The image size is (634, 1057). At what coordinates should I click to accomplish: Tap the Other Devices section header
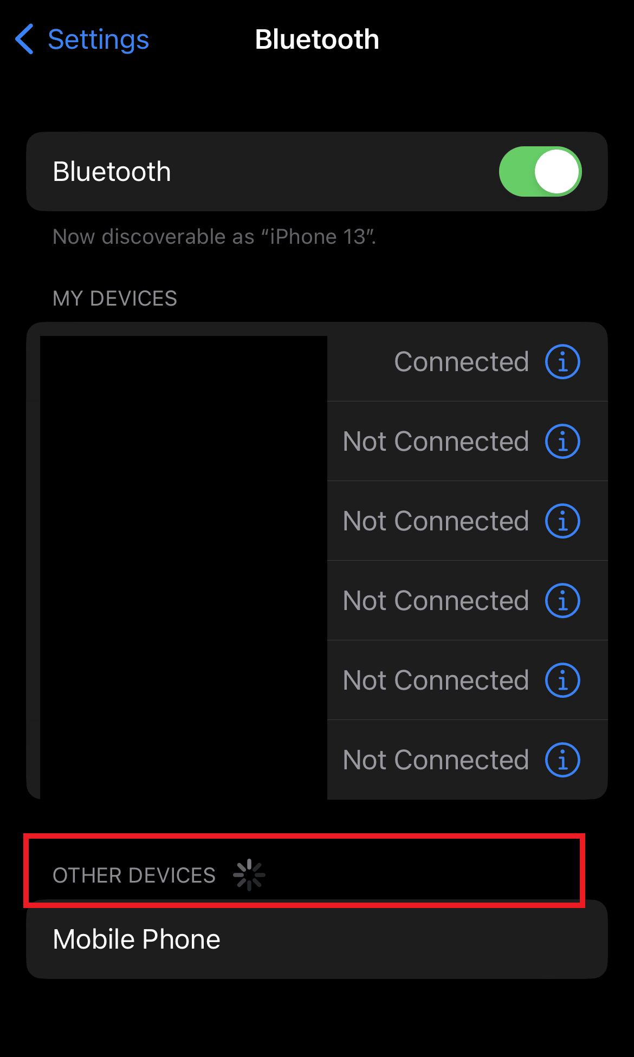[134, 876]
